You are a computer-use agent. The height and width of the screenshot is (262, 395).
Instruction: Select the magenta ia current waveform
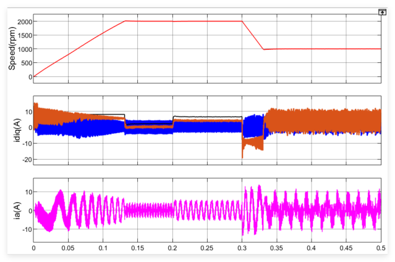click(x=207, y=210)
